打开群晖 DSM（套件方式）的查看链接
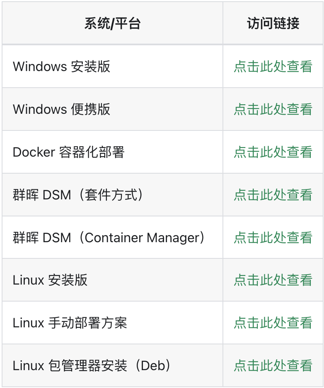Screen dimensions: 324x388 (273, 194)
